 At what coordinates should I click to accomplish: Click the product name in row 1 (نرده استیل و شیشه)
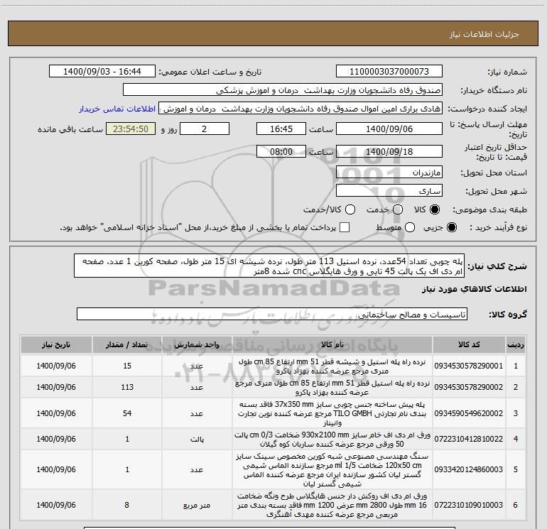point(332,366)
